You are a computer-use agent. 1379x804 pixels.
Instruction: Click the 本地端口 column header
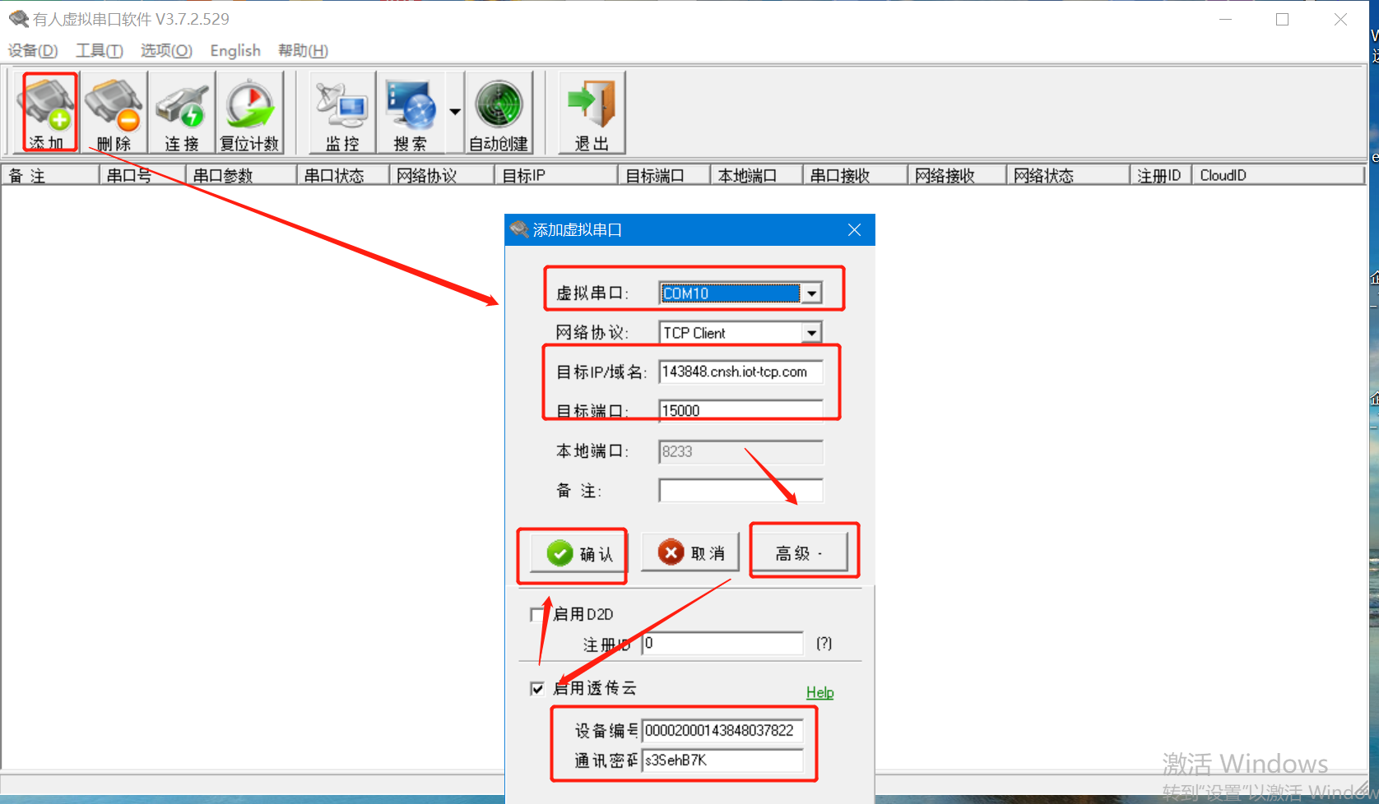click(x=756, y=175)
